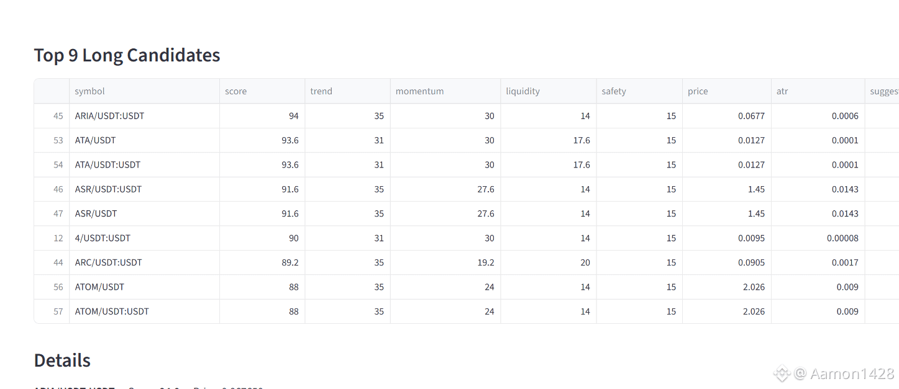The height and width of the screenshot is (389, 899).
Task: Sort by the liquidity column header
Action: 523,91
